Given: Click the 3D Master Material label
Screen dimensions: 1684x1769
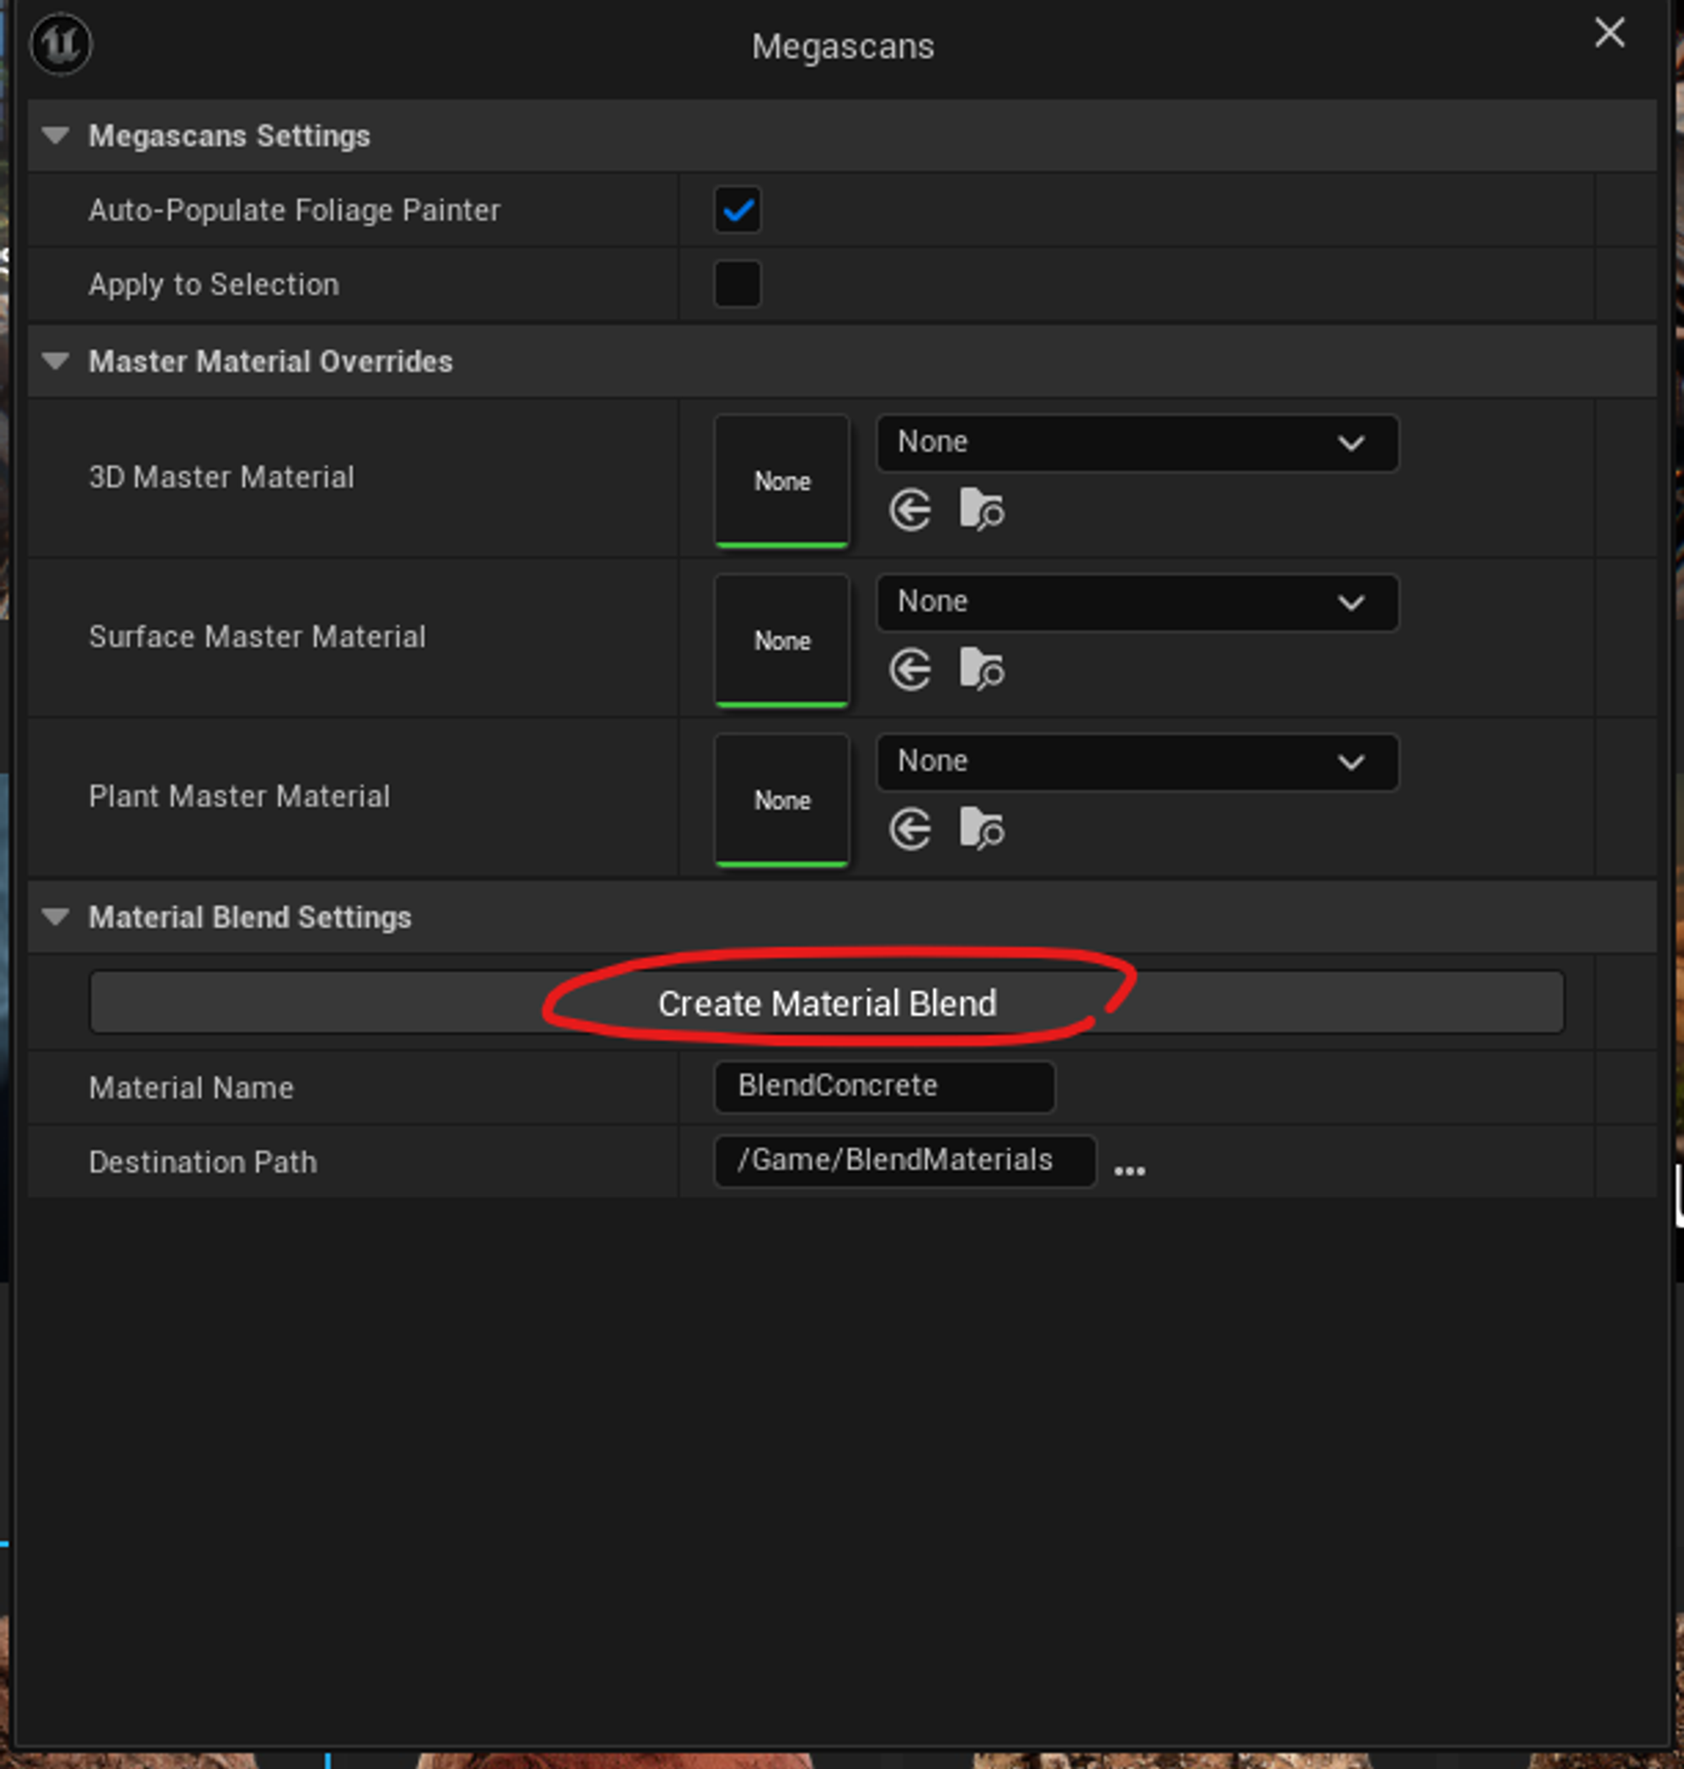Looking at the screenshot, I should click(x=221, y=477).
